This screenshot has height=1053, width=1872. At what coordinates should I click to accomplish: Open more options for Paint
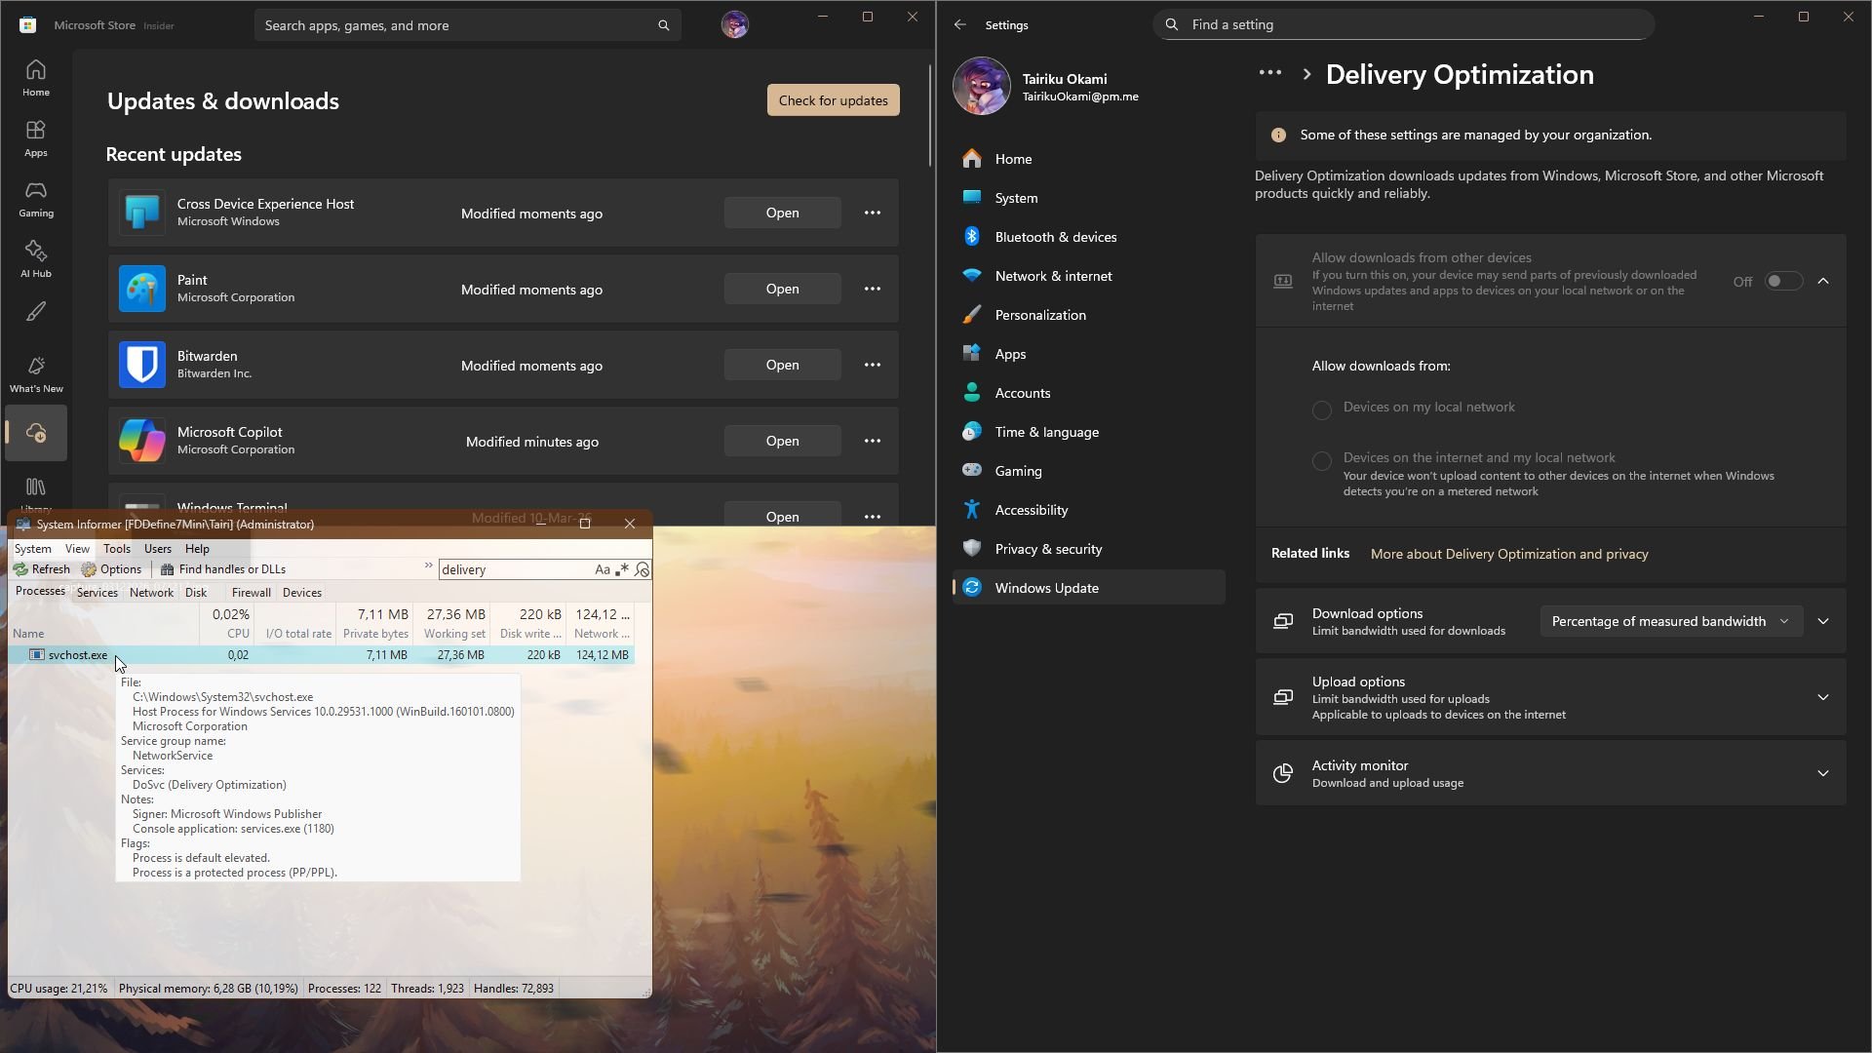[x=873, y=289]
